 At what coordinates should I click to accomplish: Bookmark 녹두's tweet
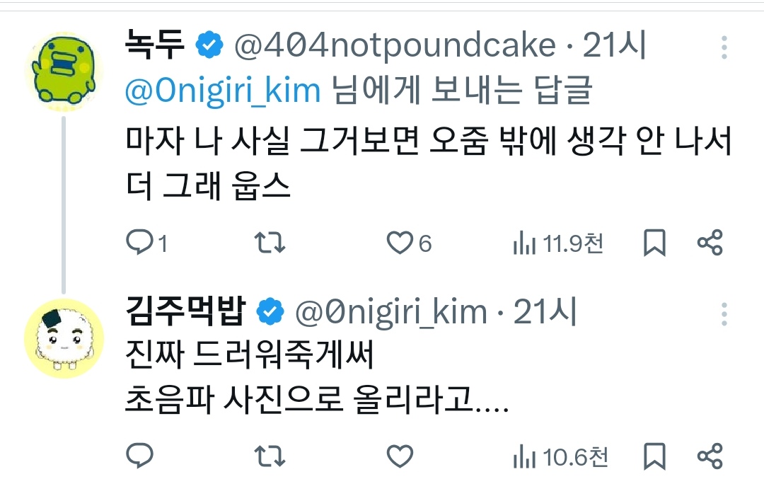(x=654, y=243)
